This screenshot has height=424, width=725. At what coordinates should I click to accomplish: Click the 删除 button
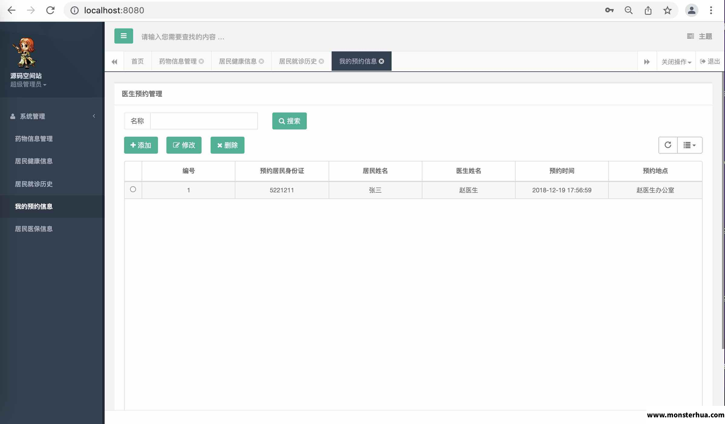click(x=228, y=145)
